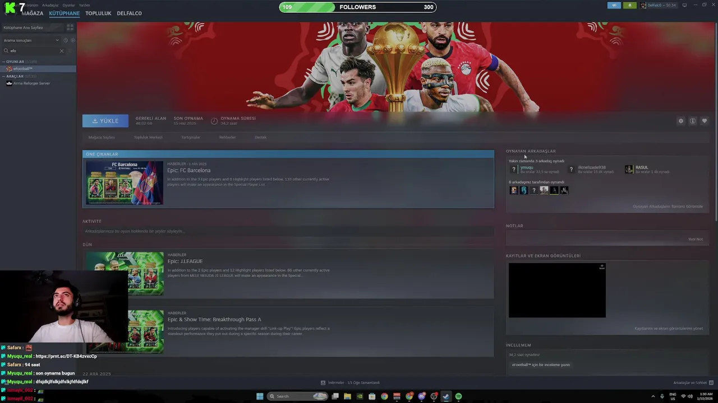Show hidden system tray icons
Screen dimensions: 718x403
(653, 396)
